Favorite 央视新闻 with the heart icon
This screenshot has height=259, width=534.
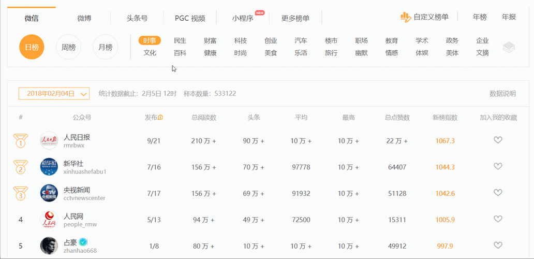tap(498, 193)
